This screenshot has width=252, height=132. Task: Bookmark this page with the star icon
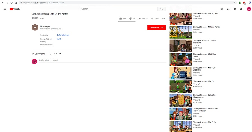pyautogui.click(x=234, y=3)
